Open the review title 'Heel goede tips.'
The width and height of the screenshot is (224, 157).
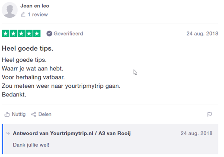click(x=28, y=48)
